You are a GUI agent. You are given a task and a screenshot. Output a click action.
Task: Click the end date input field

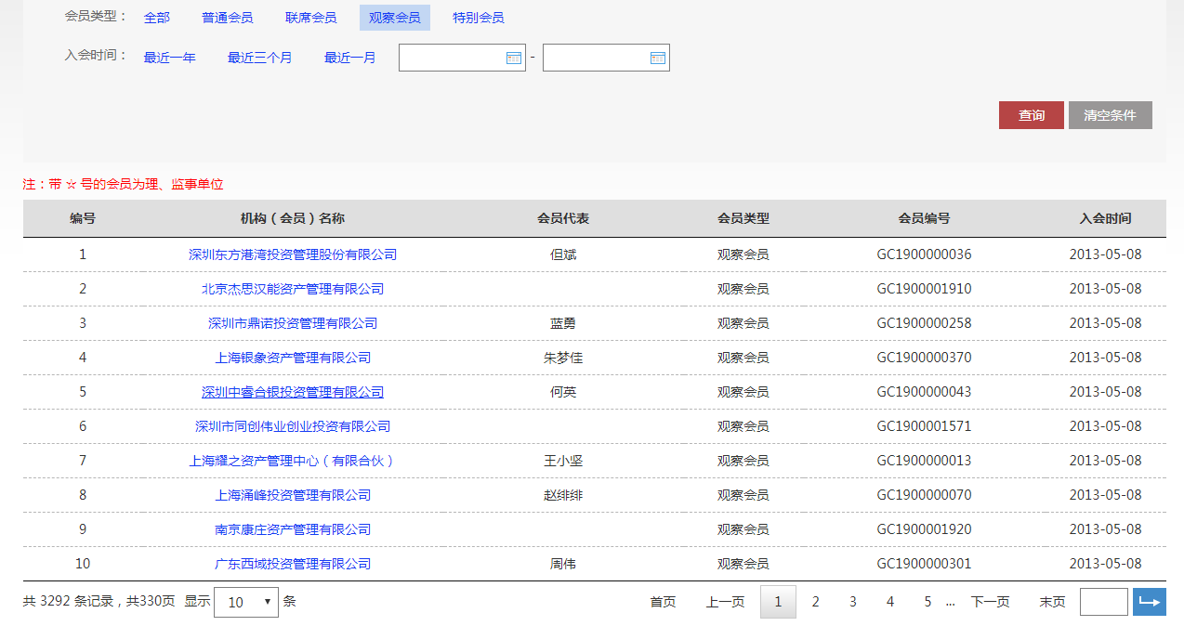(x=606, y=58)
